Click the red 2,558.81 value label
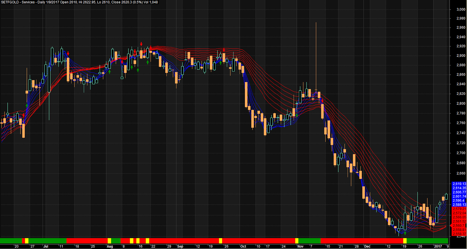This screenshot has height=249, width=467. 459,230
